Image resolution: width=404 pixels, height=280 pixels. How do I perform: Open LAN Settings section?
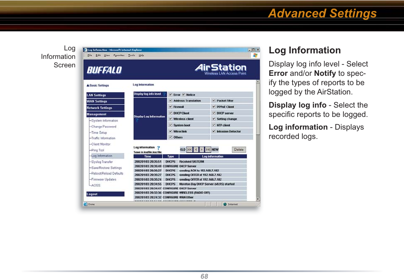(x=105, y=95)
